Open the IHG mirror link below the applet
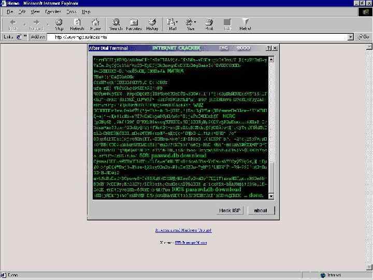The height and width of the screenshot is (280, 373). (191, 243)
